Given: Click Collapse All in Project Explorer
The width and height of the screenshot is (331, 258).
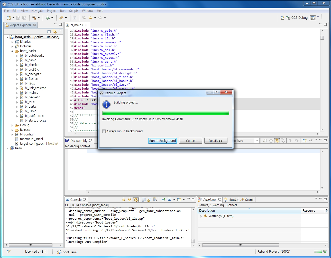Looking at the screenshot, I should click(49, 31).
